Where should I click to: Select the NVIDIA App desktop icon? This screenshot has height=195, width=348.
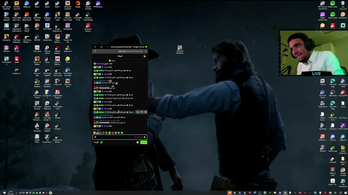(333, 149)
